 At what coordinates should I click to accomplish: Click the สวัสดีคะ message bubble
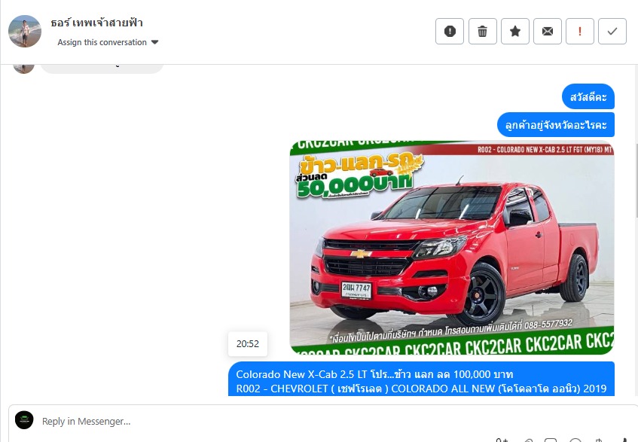[588, 97]
